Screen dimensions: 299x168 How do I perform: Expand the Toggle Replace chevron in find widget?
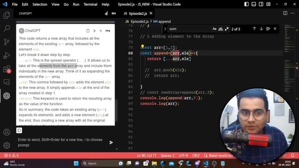click(x=165, y=29)
